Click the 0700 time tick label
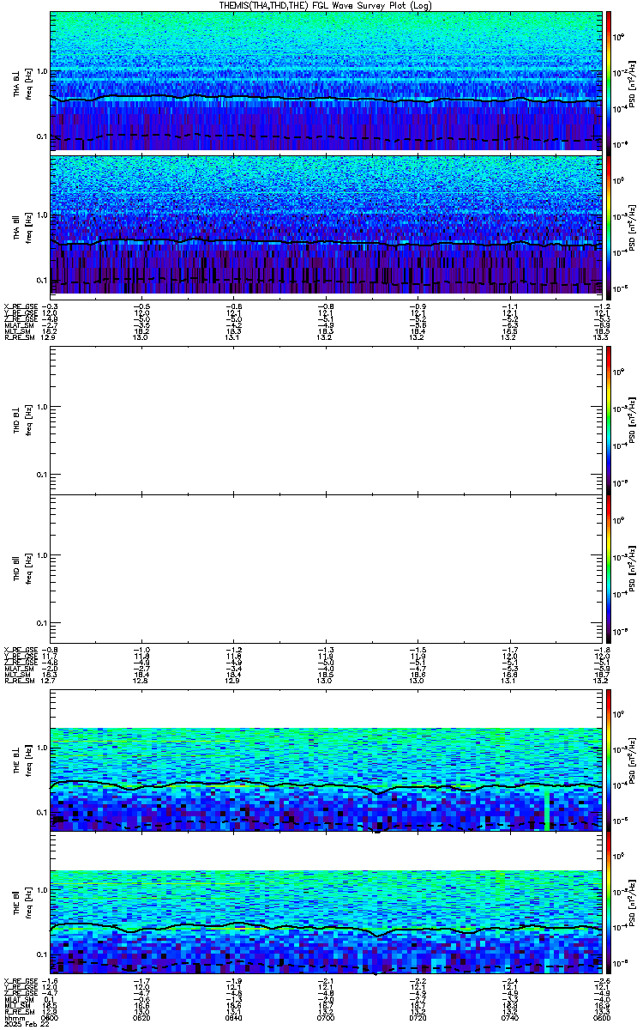This screenshot has height=1030, width=643. pos(326,1018)
